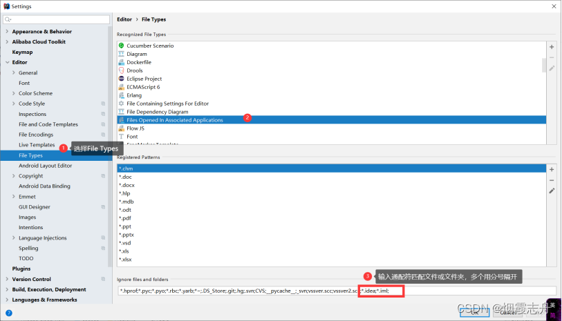This screenshot has width=562, height=321.
Task: Click the Cucumber Scenario file type icon
Action: (121, 46)
